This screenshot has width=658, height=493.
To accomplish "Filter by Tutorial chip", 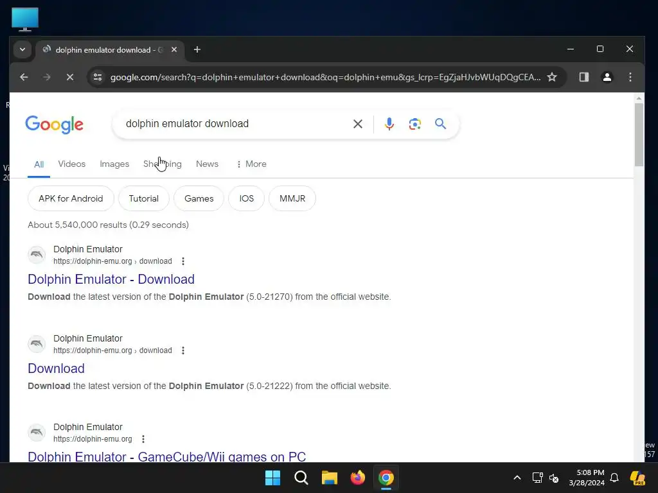I will [143, 198].
